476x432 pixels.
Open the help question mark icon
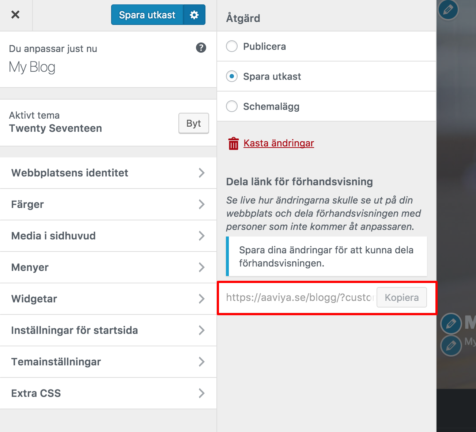[201, 48]
